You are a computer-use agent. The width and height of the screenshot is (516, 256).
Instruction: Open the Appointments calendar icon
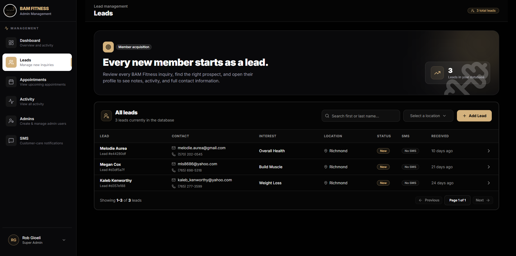pyautogui.click(x=11, y=82)
